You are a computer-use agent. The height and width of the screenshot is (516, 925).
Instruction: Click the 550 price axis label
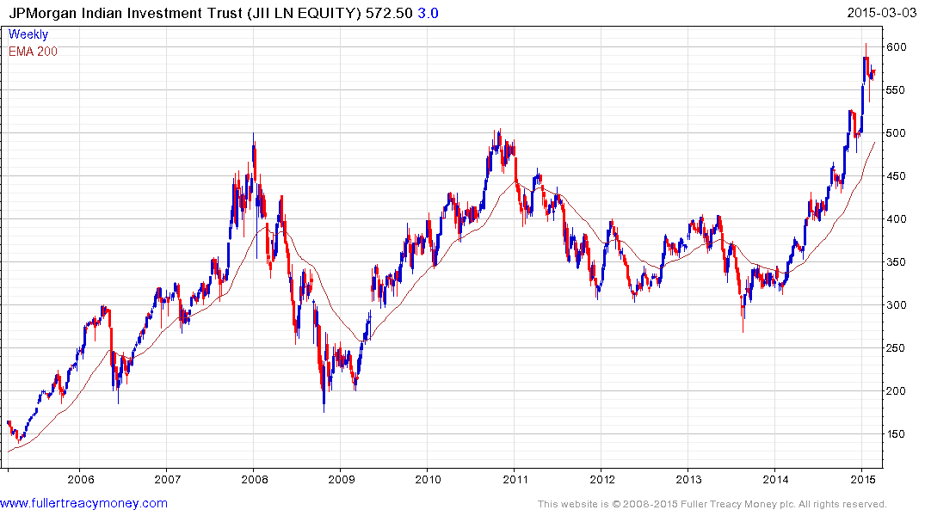[897, 90]
